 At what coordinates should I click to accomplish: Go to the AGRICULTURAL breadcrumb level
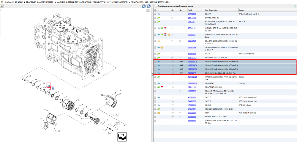(46, 2)
